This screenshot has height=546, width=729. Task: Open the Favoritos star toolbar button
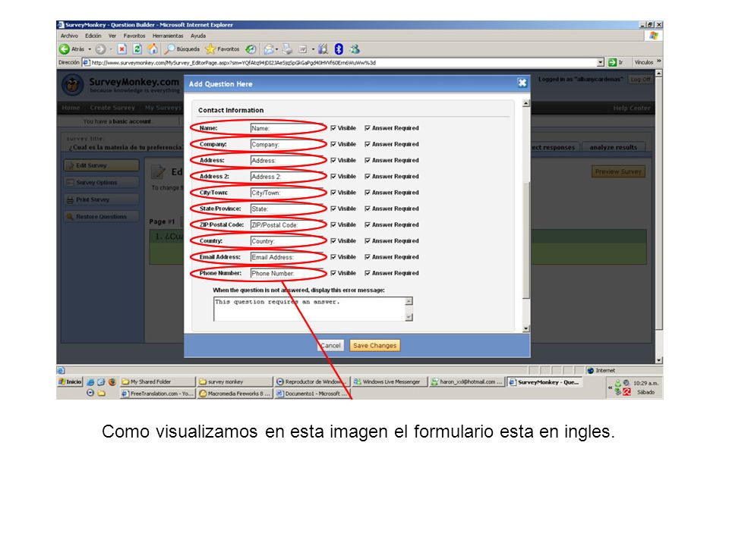coord(222,49)
